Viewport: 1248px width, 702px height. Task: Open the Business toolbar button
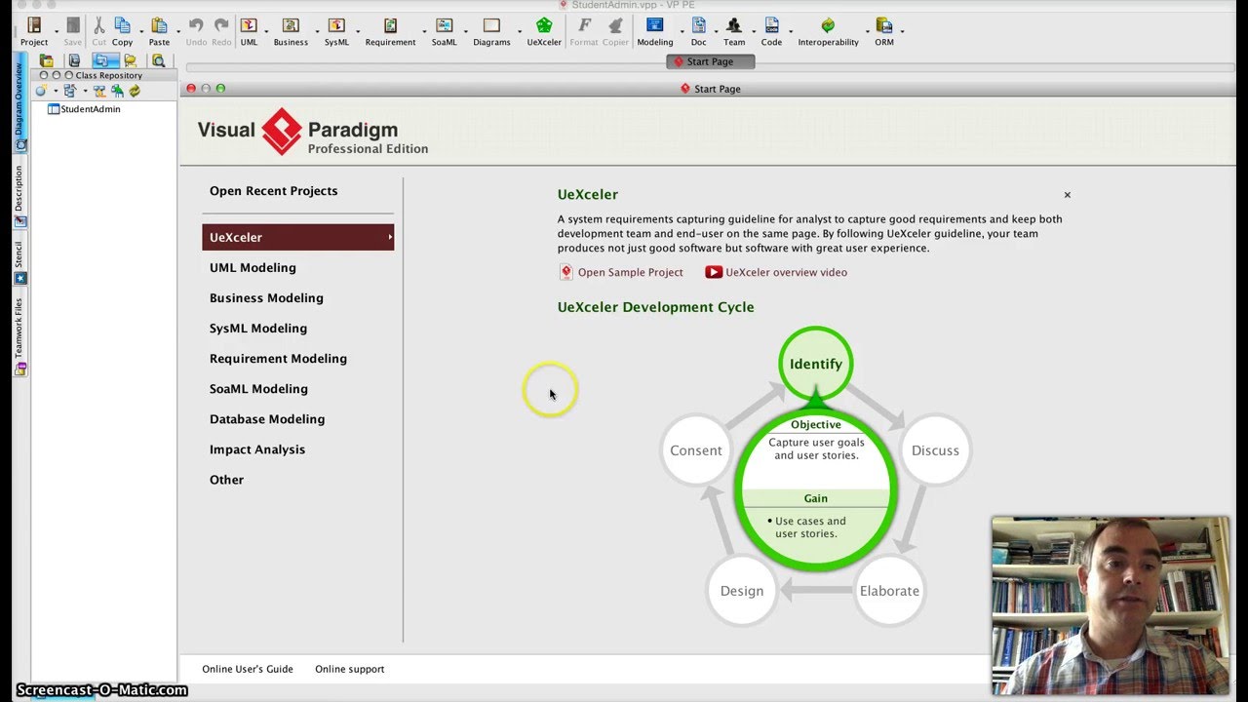[291, 31]
